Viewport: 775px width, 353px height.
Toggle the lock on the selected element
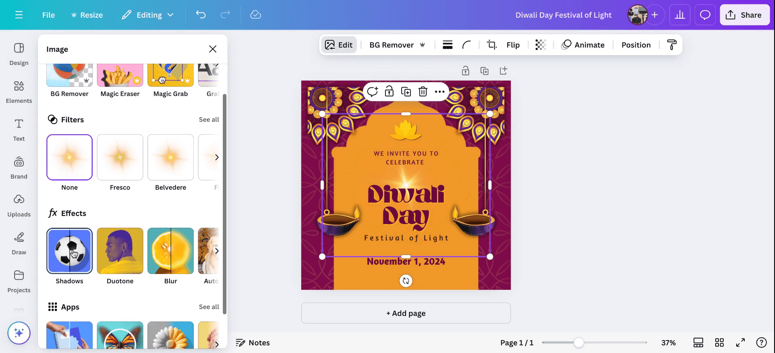point(389,92)
